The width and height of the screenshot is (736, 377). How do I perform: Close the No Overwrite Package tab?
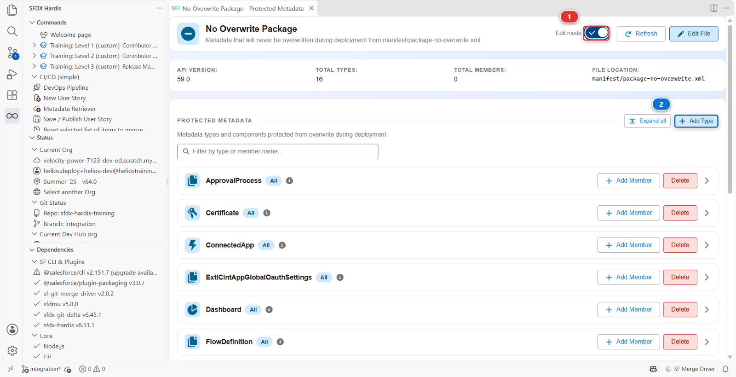311,8
